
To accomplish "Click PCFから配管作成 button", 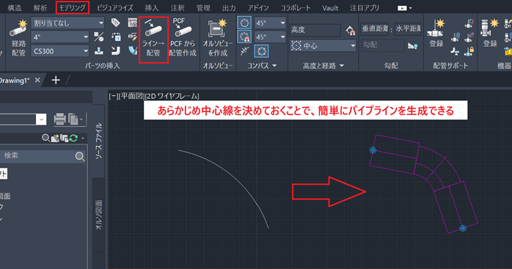I will [x=183, y=38].
